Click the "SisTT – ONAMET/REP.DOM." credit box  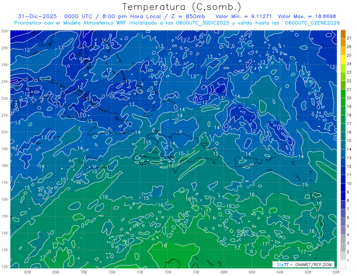tap(304, 264)
